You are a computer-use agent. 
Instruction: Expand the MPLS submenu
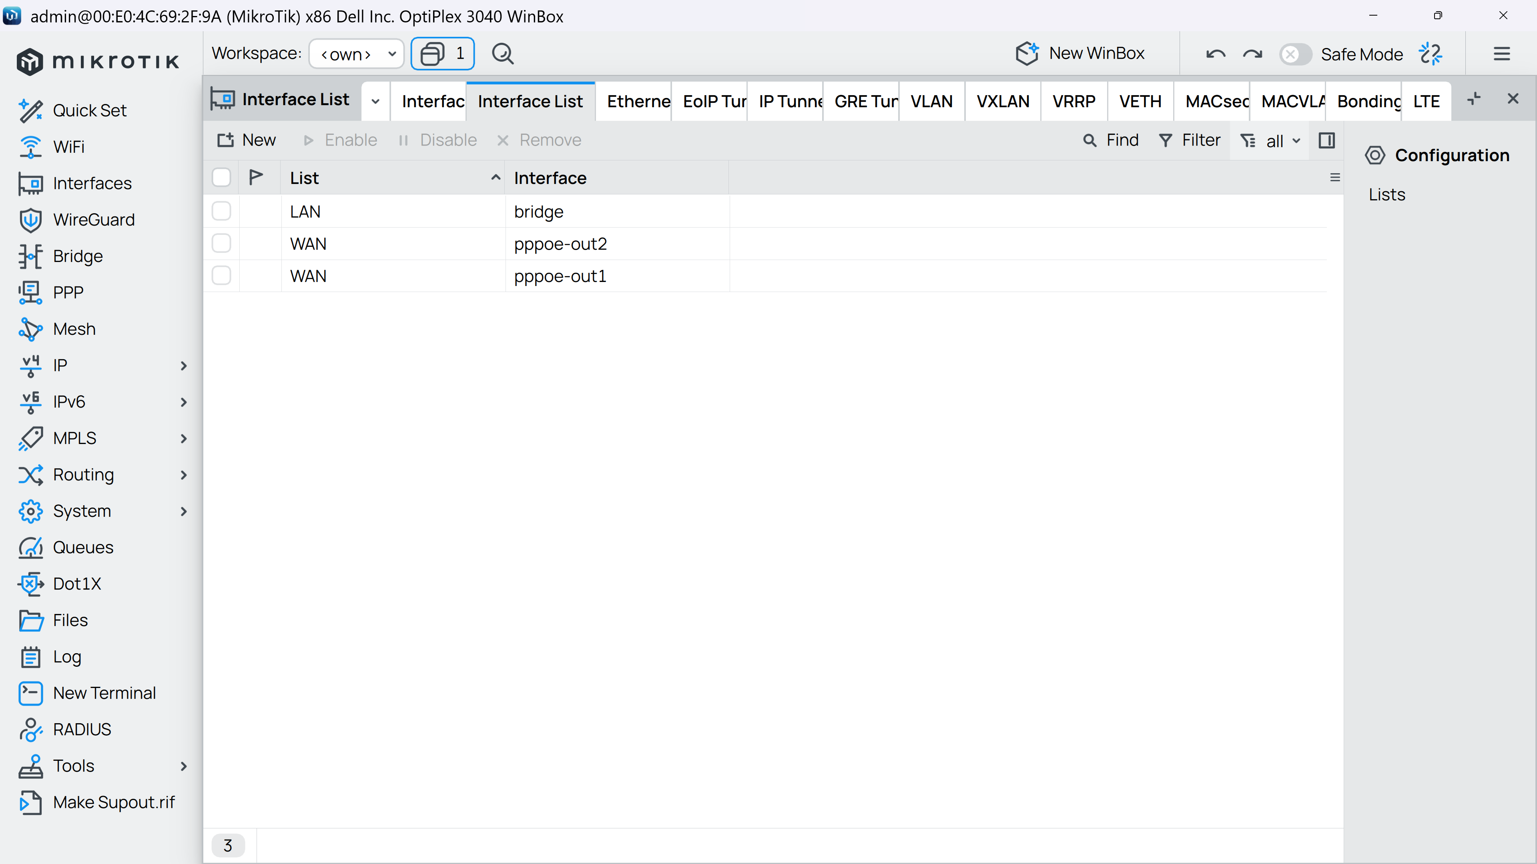[183, 438]
